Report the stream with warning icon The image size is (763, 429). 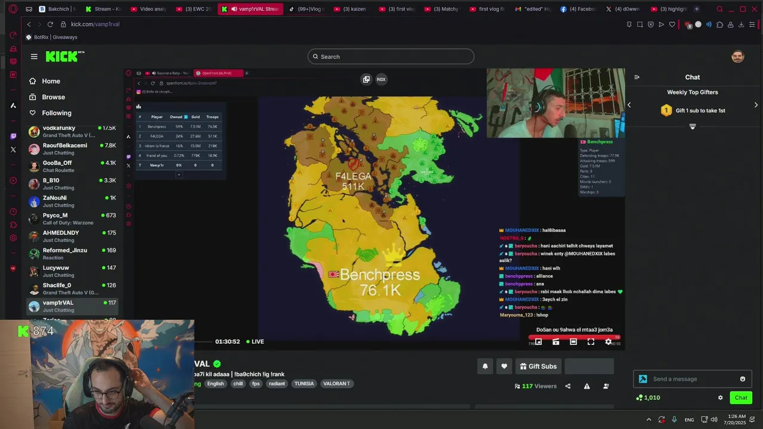[587, 386]
